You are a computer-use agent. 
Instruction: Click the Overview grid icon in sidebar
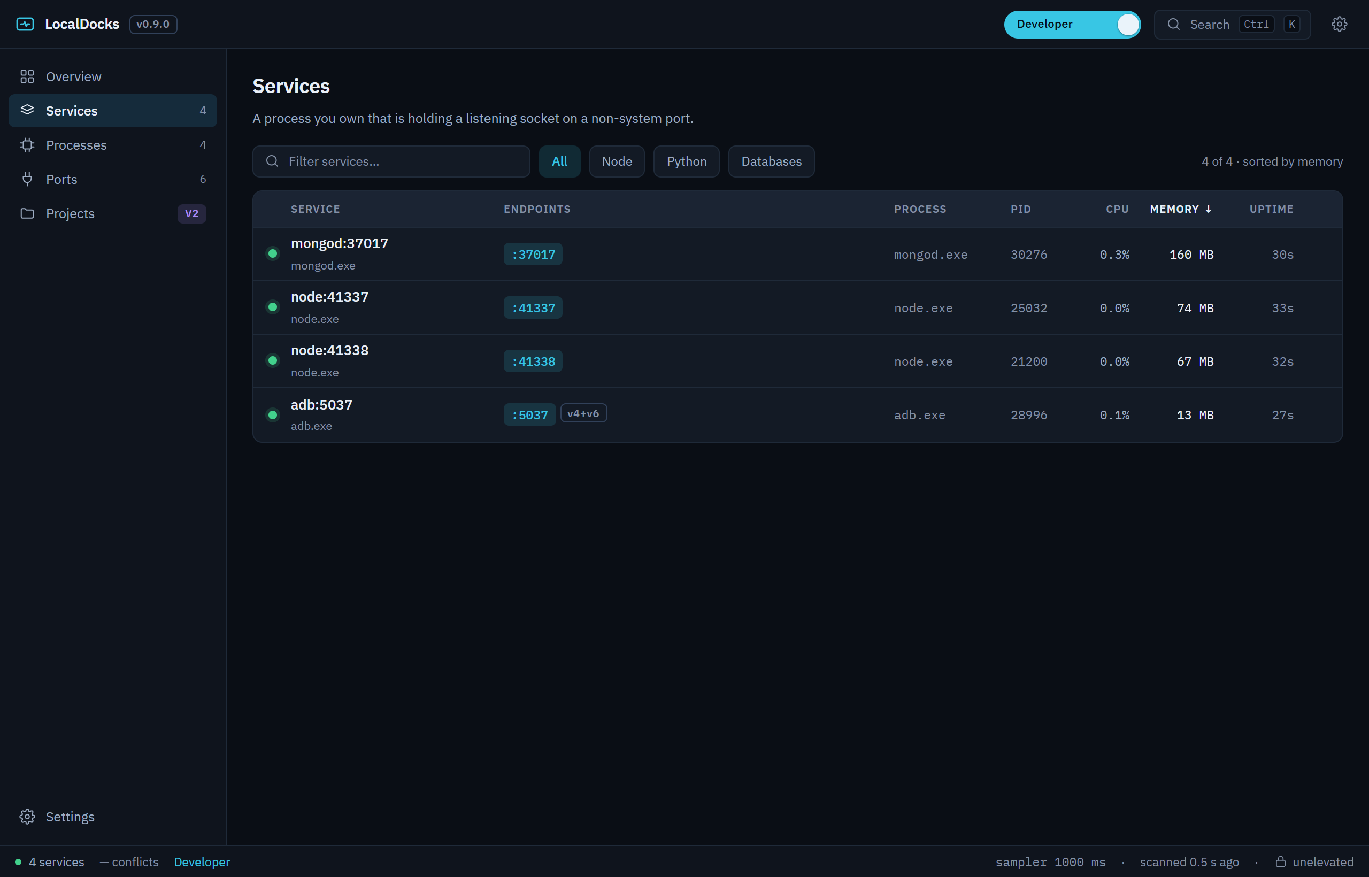click(27, 76)
